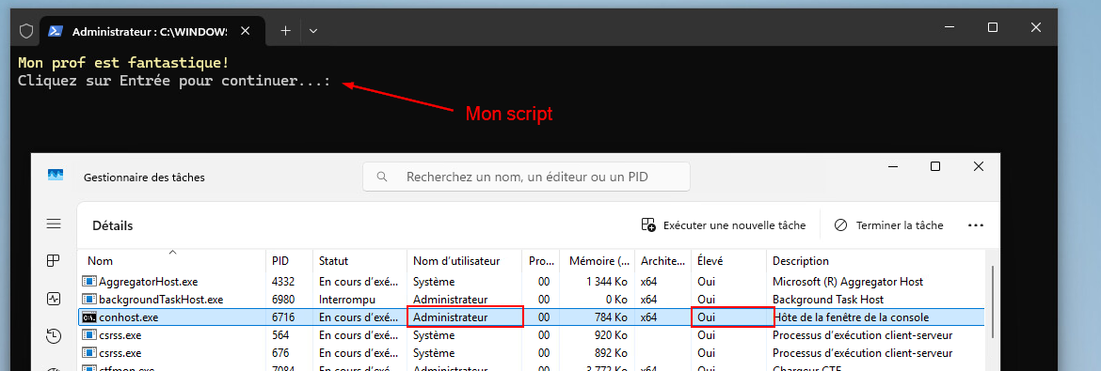Sort by the Élevé column header
The height and width of the screenshot is (371, 1101).
click(x=728, y=261)
